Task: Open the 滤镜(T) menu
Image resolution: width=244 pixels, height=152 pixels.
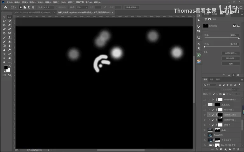Action: pos(56,2)
